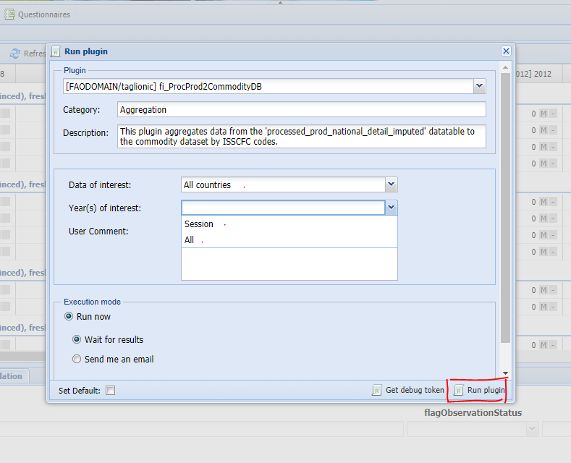Screen dimensions: 571x463
Task: Click the Questionnaires toolbar icon
Action: pyautogui.click(x=11, y=14)
